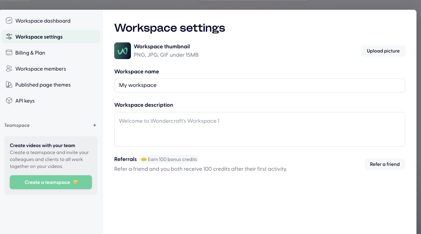Click the Workspace members people icon
421x234 pixels.
click(x=9, y=68)
